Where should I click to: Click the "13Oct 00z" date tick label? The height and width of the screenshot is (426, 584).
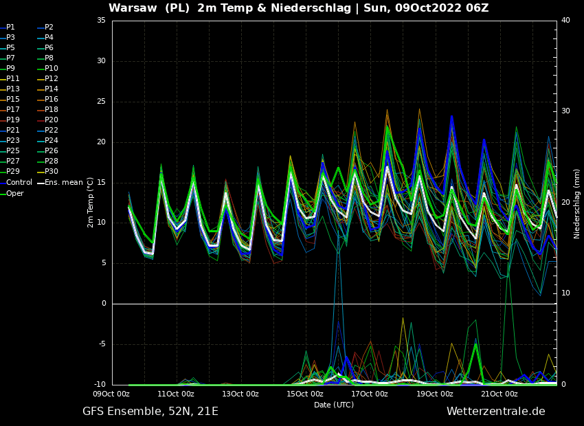[x=240, y=394]
